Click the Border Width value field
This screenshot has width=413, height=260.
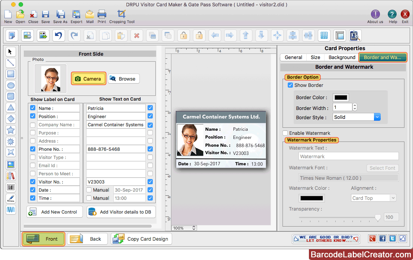pyautogui.click(x=342, y=107)
